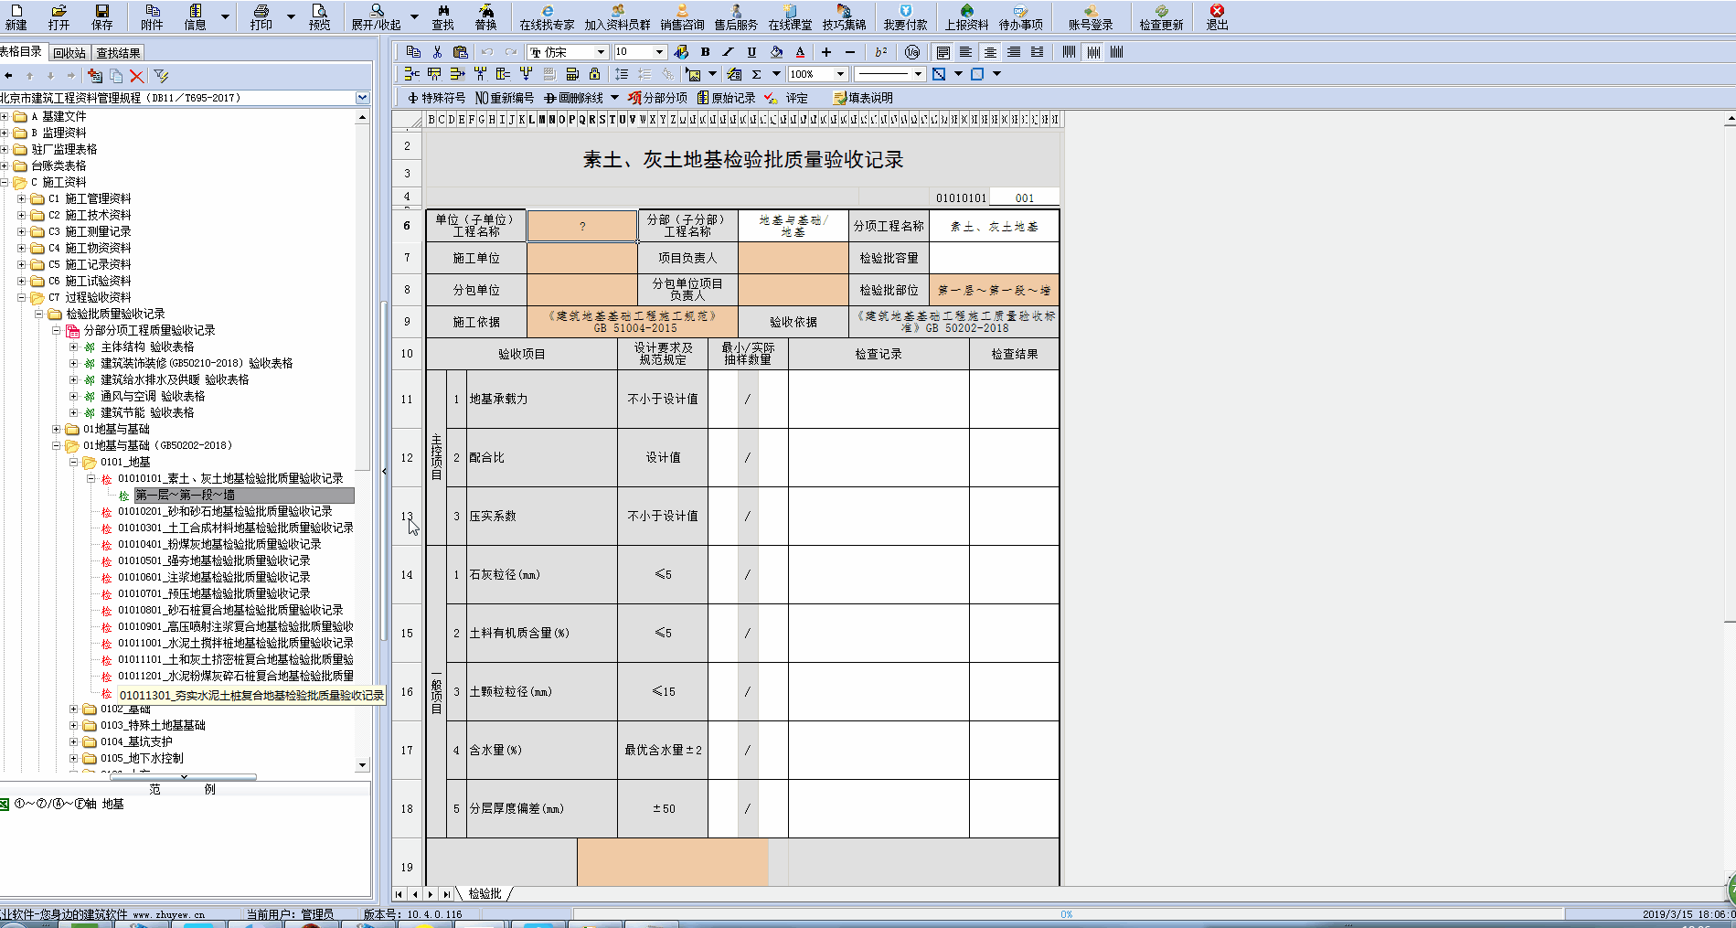Switch to the 查找结果 tab
The height and width of the screenshot is (928, 1736).
tap(119, 53)
